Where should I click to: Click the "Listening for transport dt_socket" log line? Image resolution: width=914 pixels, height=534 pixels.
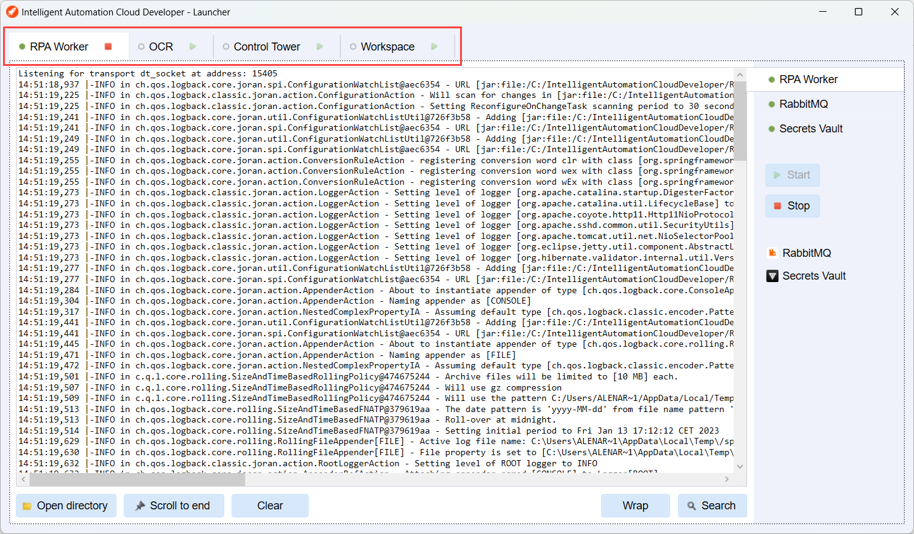click(148, 73)
